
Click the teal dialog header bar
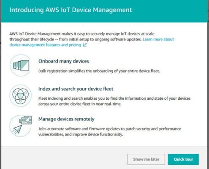pyautogui.click(x=104, y=11)
